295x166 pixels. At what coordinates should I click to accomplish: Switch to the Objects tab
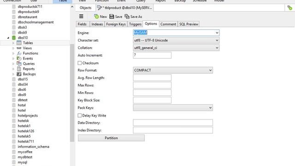pyautogui.click(x=85, y=8)
